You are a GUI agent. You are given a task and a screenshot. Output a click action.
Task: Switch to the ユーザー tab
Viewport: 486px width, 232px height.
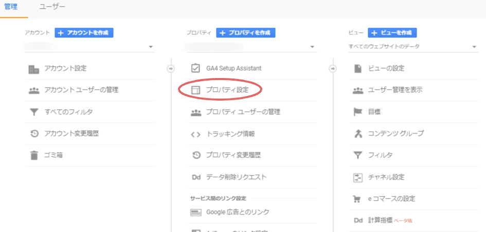[x=52, y=7]
